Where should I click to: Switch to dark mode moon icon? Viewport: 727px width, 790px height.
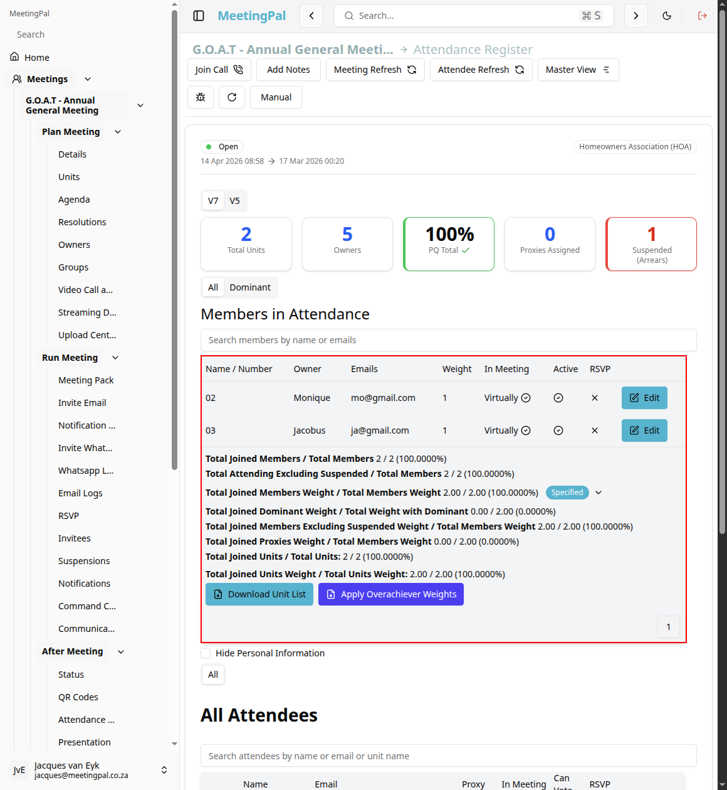667,16
